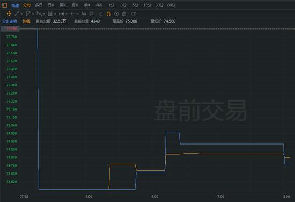
Task: Click the 74.740 price axis label
Action: (x=12, y=165)
